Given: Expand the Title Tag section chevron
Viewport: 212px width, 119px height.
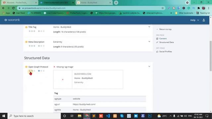Looking at the screenshot, I should point(149,27).
